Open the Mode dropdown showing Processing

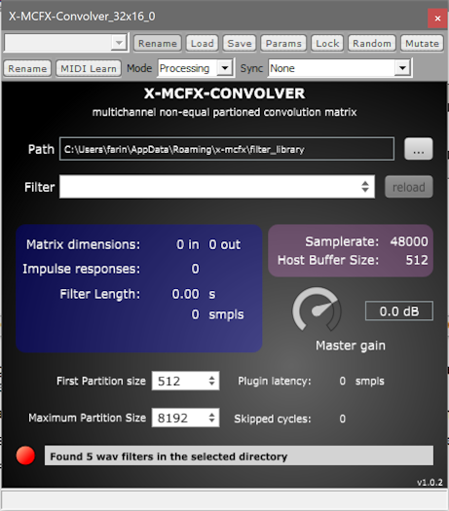(x=196, y=68)
